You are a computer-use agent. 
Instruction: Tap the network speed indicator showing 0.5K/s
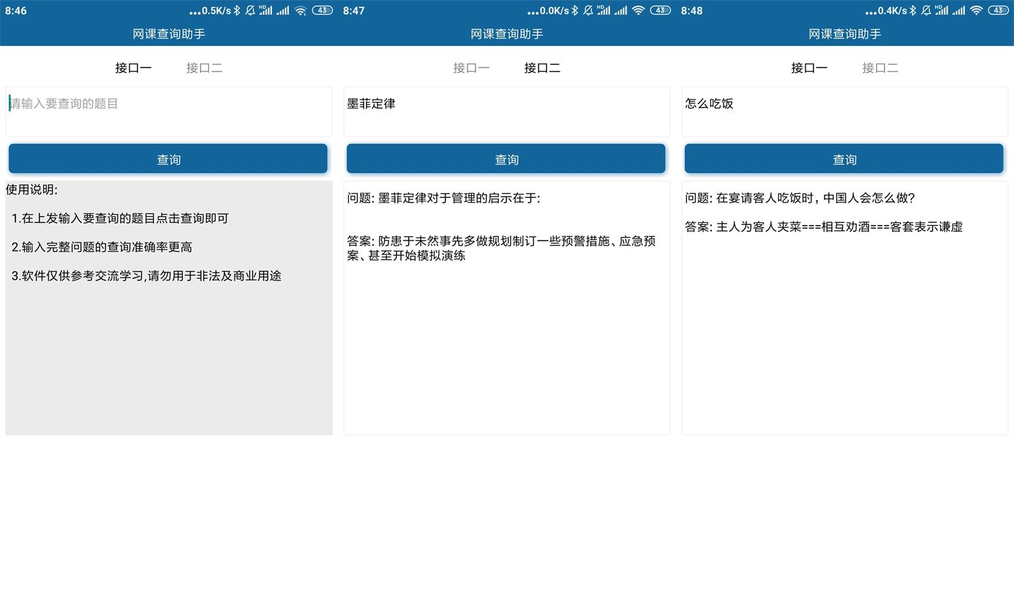[x=216, y=11]
